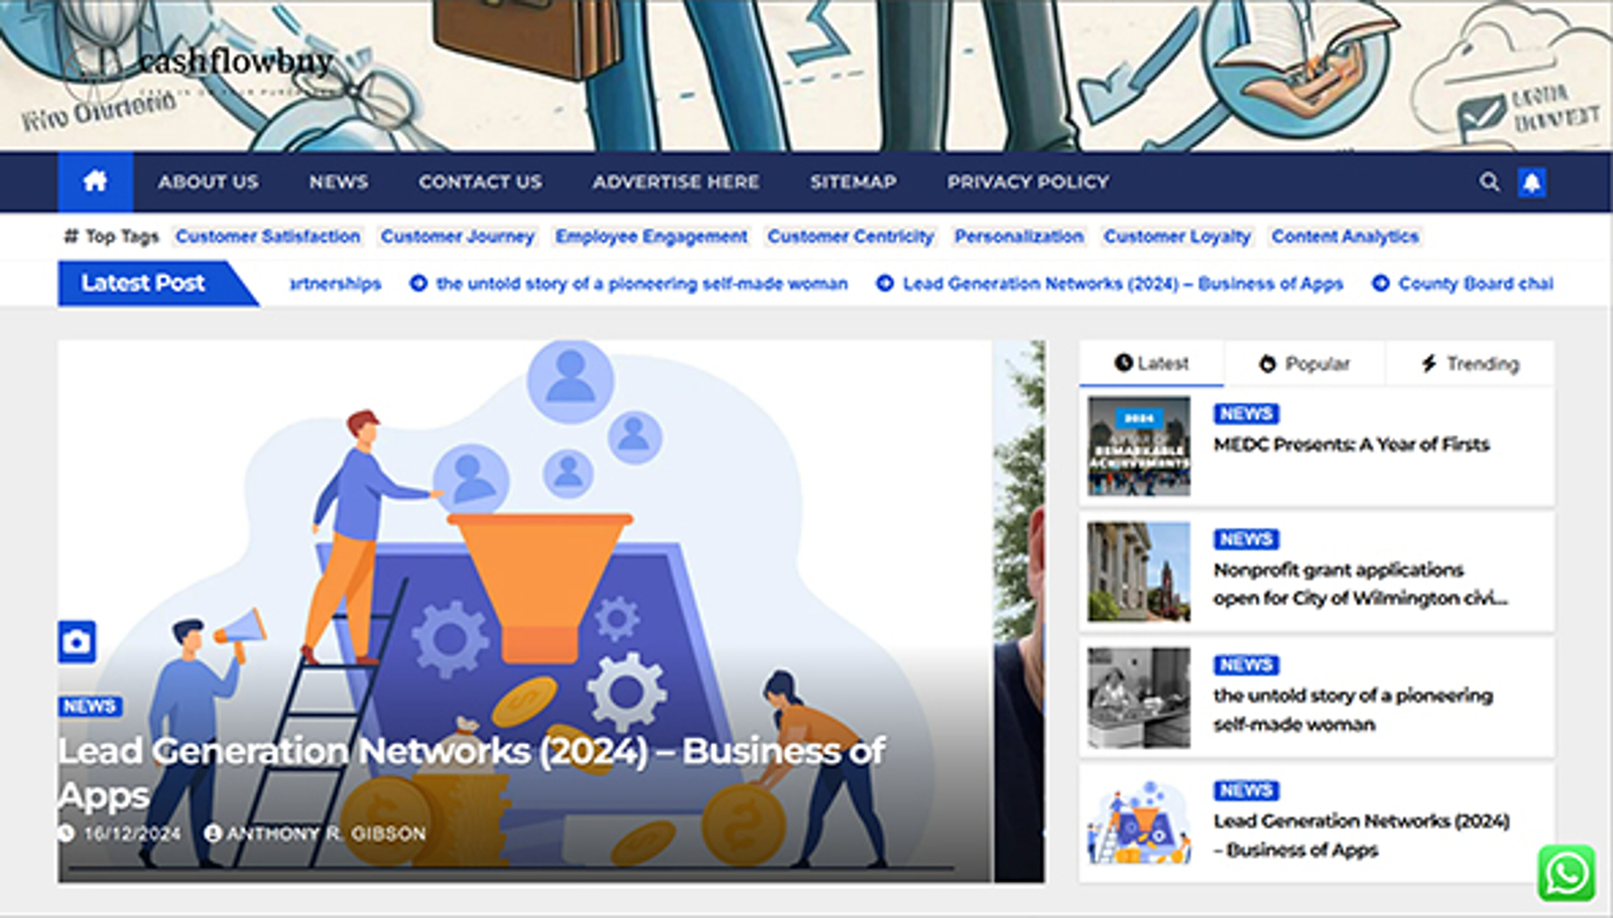The height and width of the screenshot is (918, 1613).
Task: Go to the Sitemap page
Action: (x=853, y=182)
